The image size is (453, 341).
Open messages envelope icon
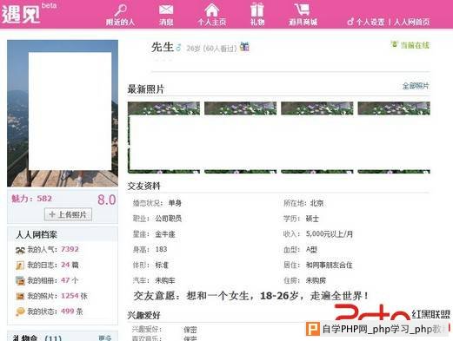click(x=166, y=10)
